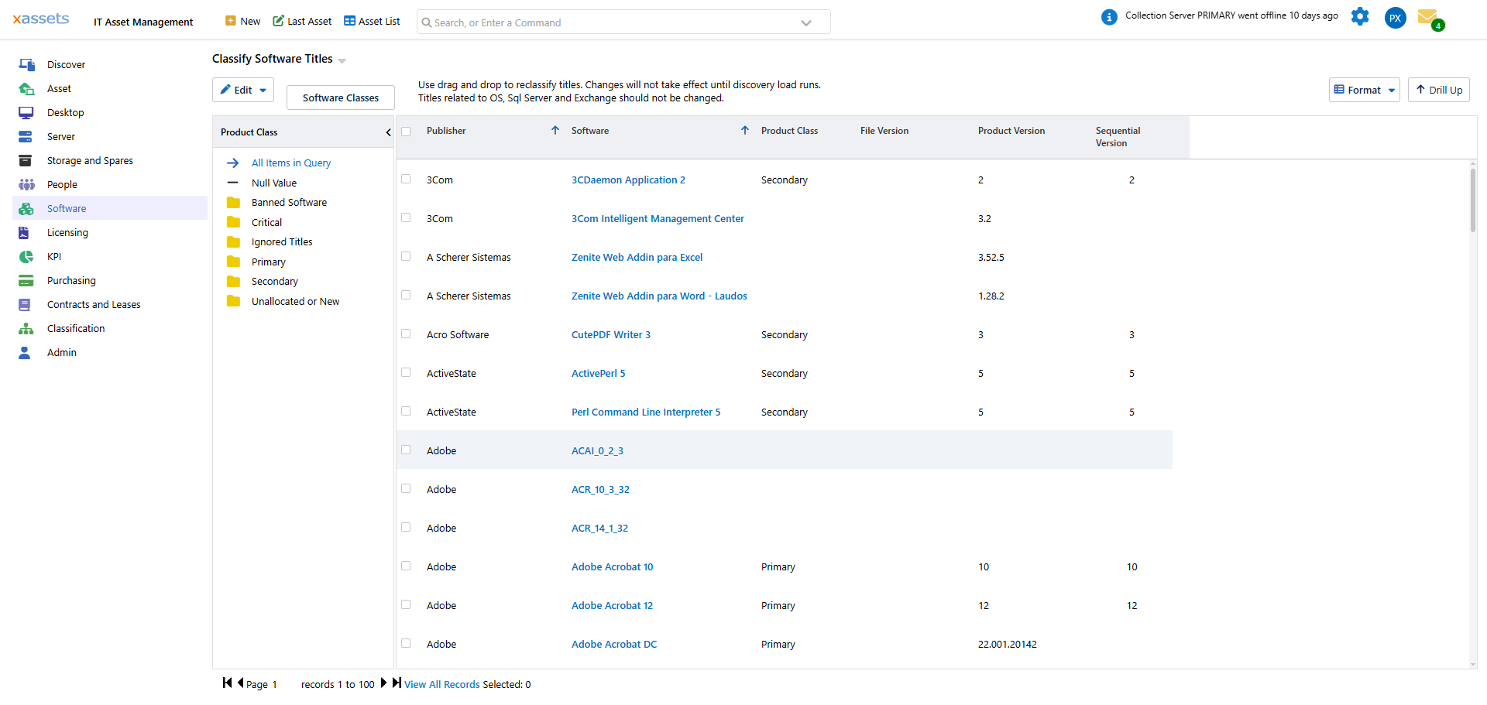The width and height of the screenshot is (1487, 705).
Task: Collapse the Product Class panel with its chevron
Action: coord(388,132)
